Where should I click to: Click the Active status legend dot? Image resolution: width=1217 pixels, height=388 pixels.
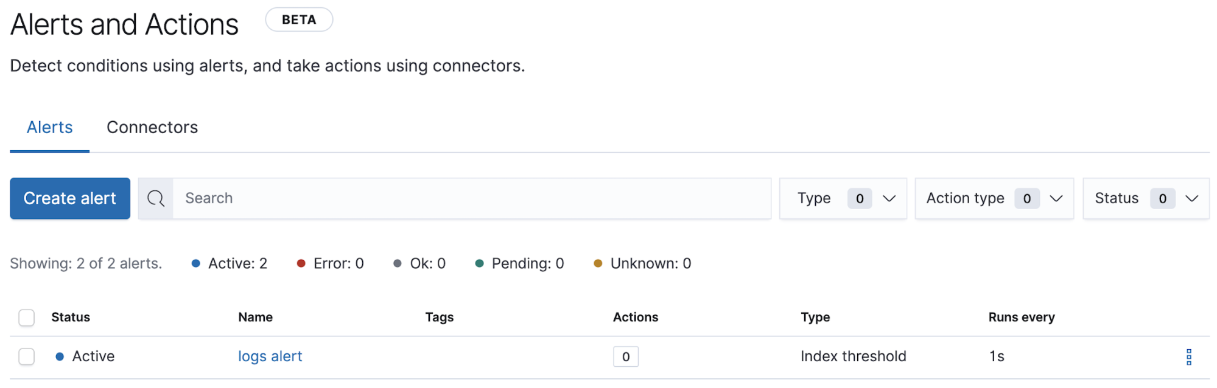coord(195,263)
